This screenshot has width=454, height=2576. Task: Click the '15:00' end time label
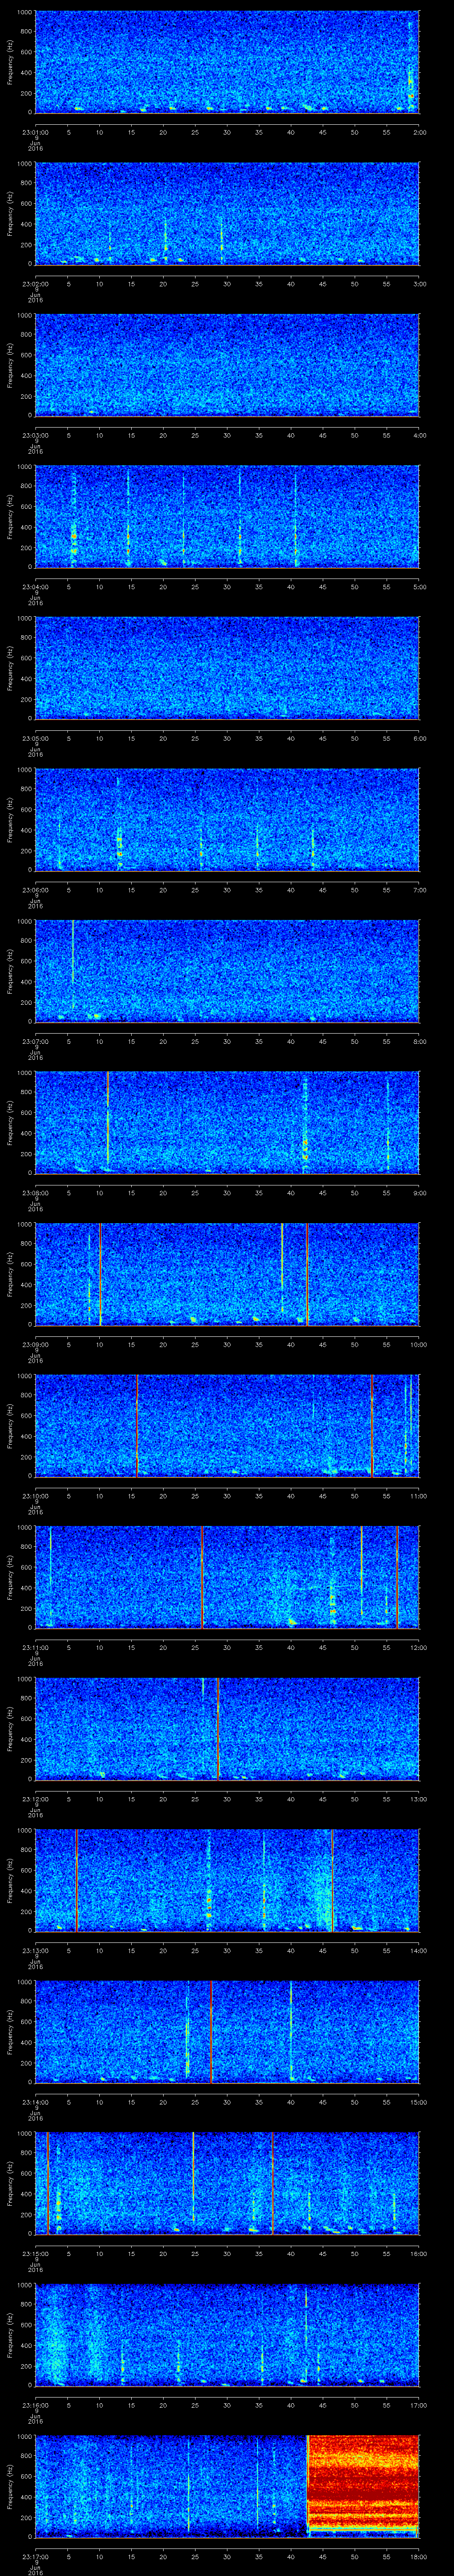(x=419, y=2101)
